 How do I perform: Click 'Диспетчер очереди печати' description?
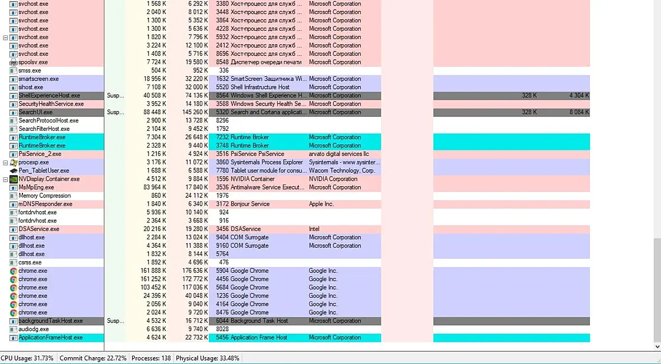[266, 62]
